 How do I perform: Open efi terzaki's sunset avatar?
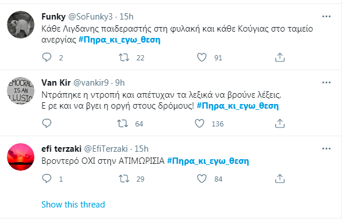pyautogui.click(x=21, y=157)
